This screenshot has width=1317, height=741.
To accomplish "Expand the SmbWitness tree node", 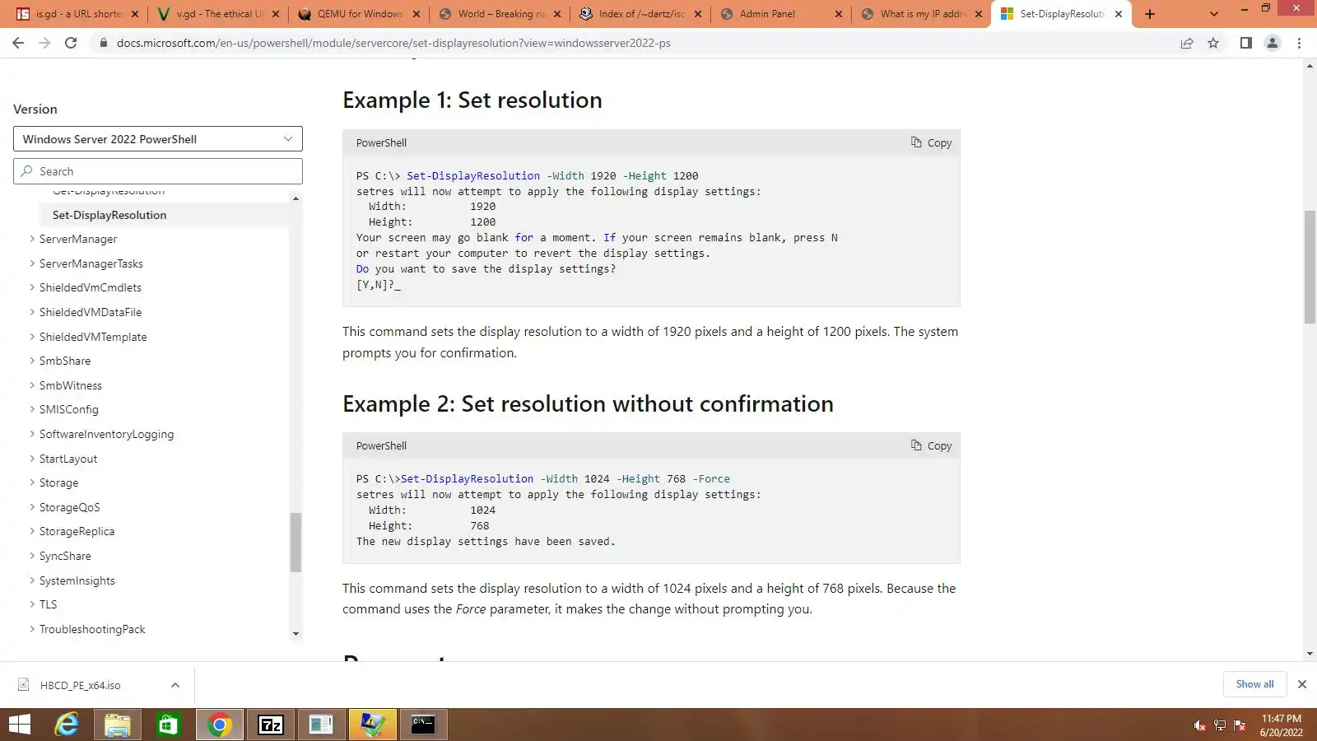I will pos(32,385).
